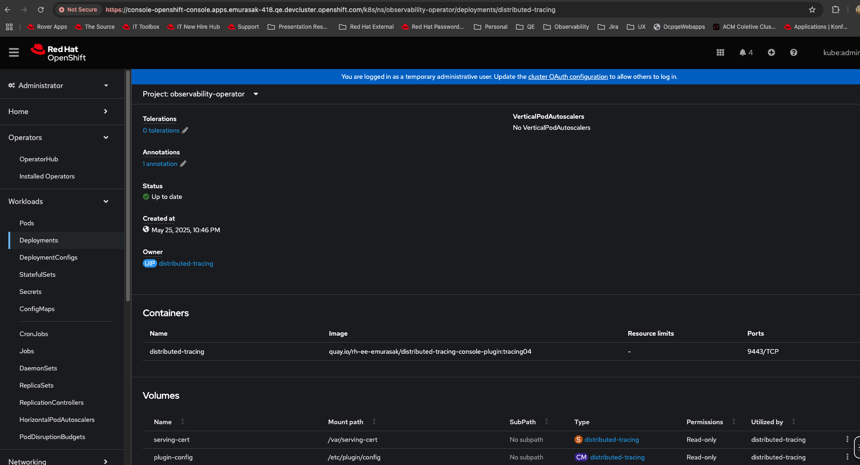Open the kube:admin user menu
The height and width of the screenshot is (465, 860).
(x=841, y=53)
